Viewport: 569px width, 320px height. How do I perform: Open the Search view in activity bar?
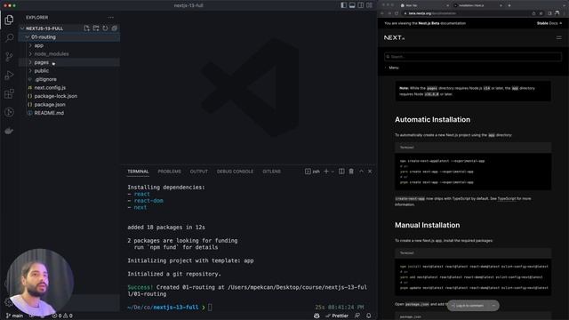(9, 37)
